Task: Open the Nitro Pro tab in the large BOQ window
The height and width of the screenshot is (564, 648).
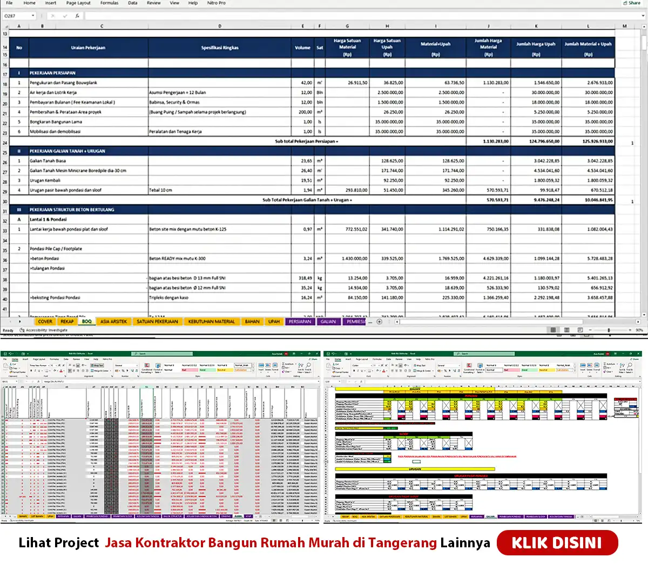Action: click(217, 3)
